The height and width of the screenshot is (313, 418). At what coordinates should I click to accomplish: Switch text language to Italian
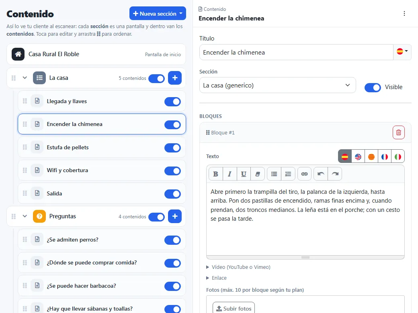398,156
